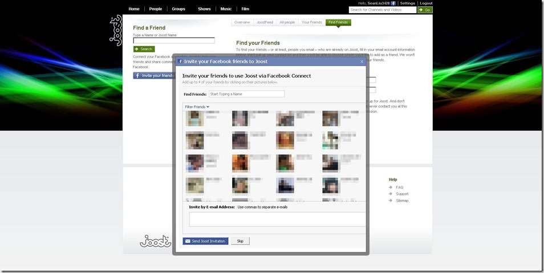Click the Skip button
The image size is (544, 273).
pyautogui.click(x=240, y=241)
